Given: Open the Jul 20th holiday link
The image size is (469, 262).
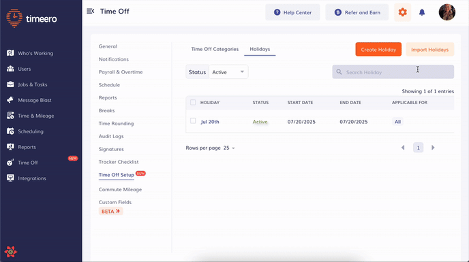Looking at the screenshot, I should [210, 122].
